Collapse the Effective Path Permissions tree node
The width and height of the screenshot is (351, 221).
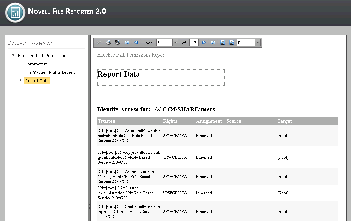click(13, 55)
